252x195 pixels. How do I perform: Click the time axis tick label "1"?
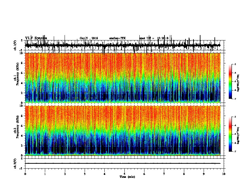[x=45, y=174]
